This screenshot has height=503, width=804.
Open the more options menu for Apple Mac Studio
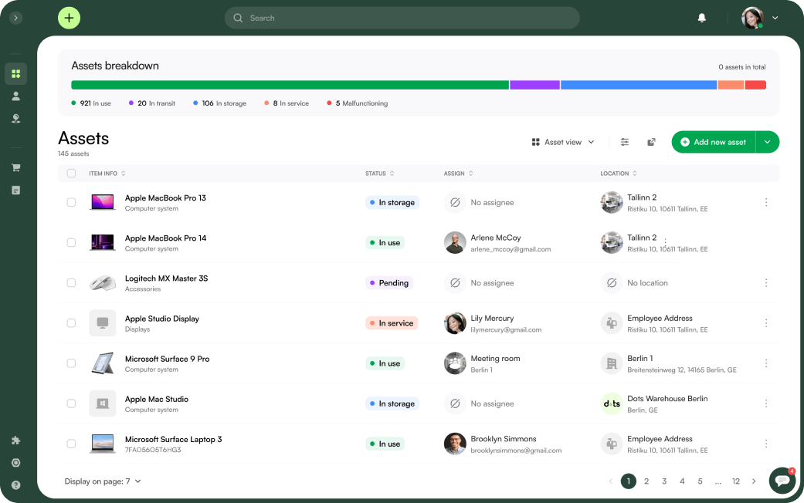pyautogui.click(x=766, y=403)
